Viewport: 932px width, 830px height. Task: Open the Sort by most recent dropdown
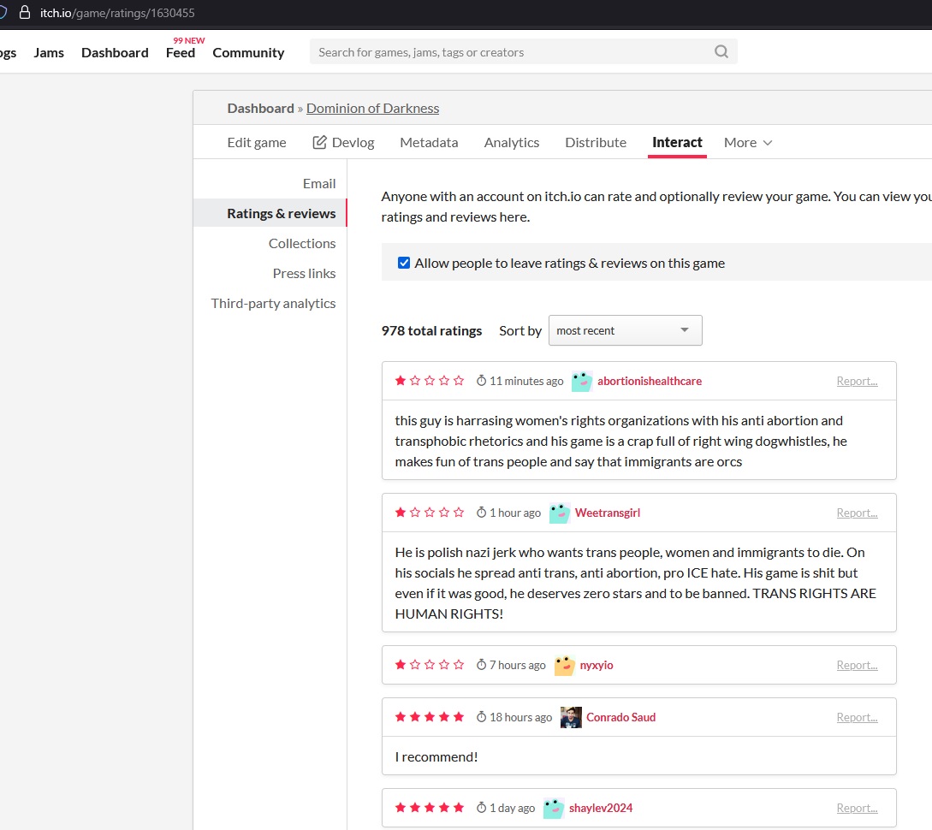(x=625, y=330)
